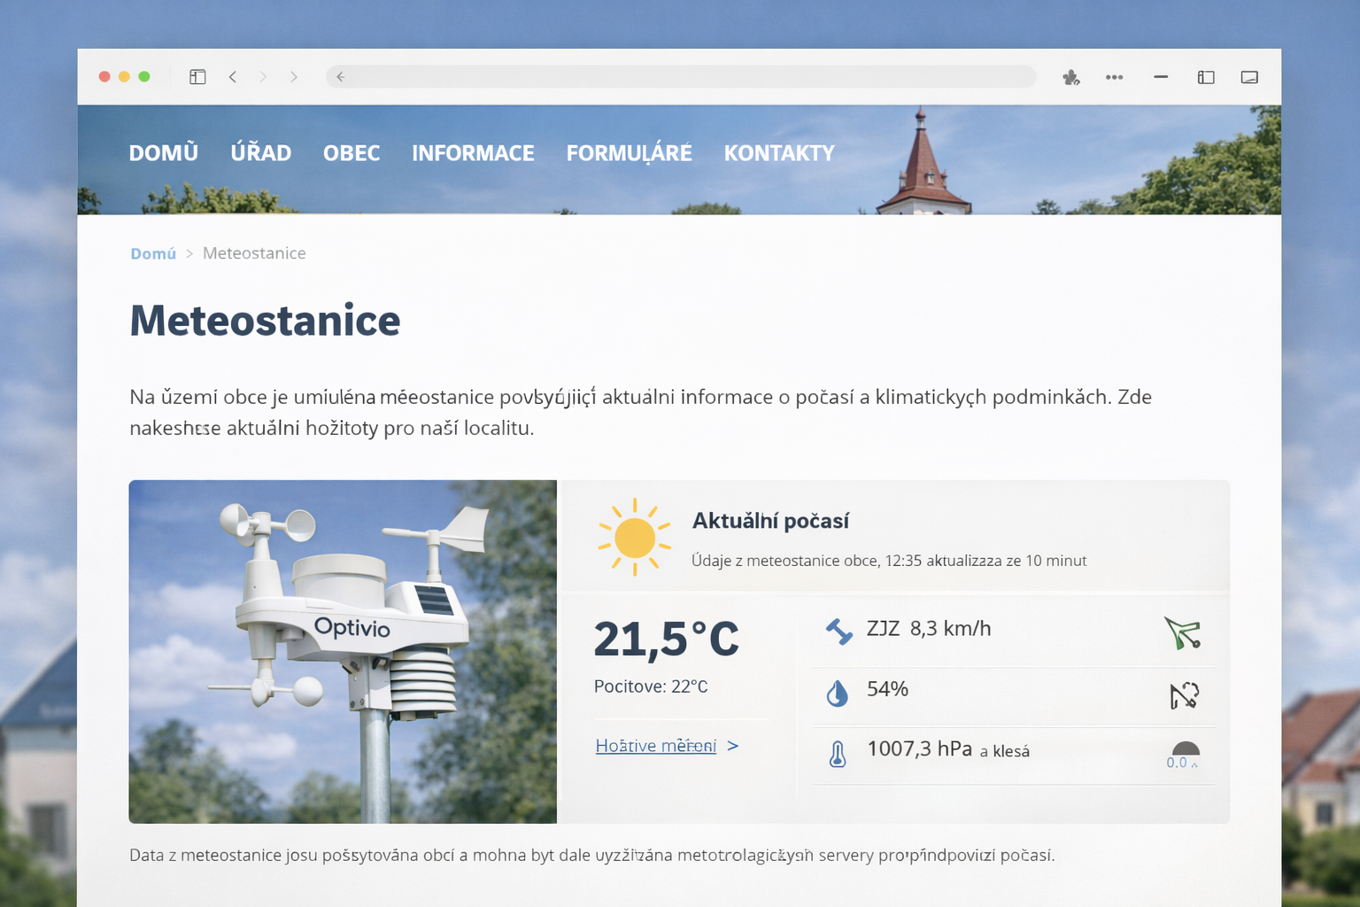Open the ÚŘAD menu item

click(260, 153)
